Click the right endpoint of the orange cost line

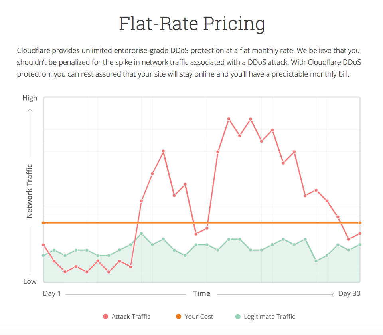tap(360, 223)
